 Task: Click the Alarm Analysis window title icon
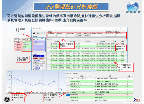[x=33, y=29]
